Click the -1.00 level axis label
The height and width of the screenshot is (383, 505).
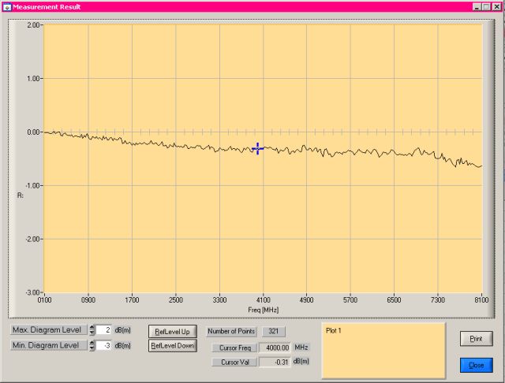click(32, 186)
